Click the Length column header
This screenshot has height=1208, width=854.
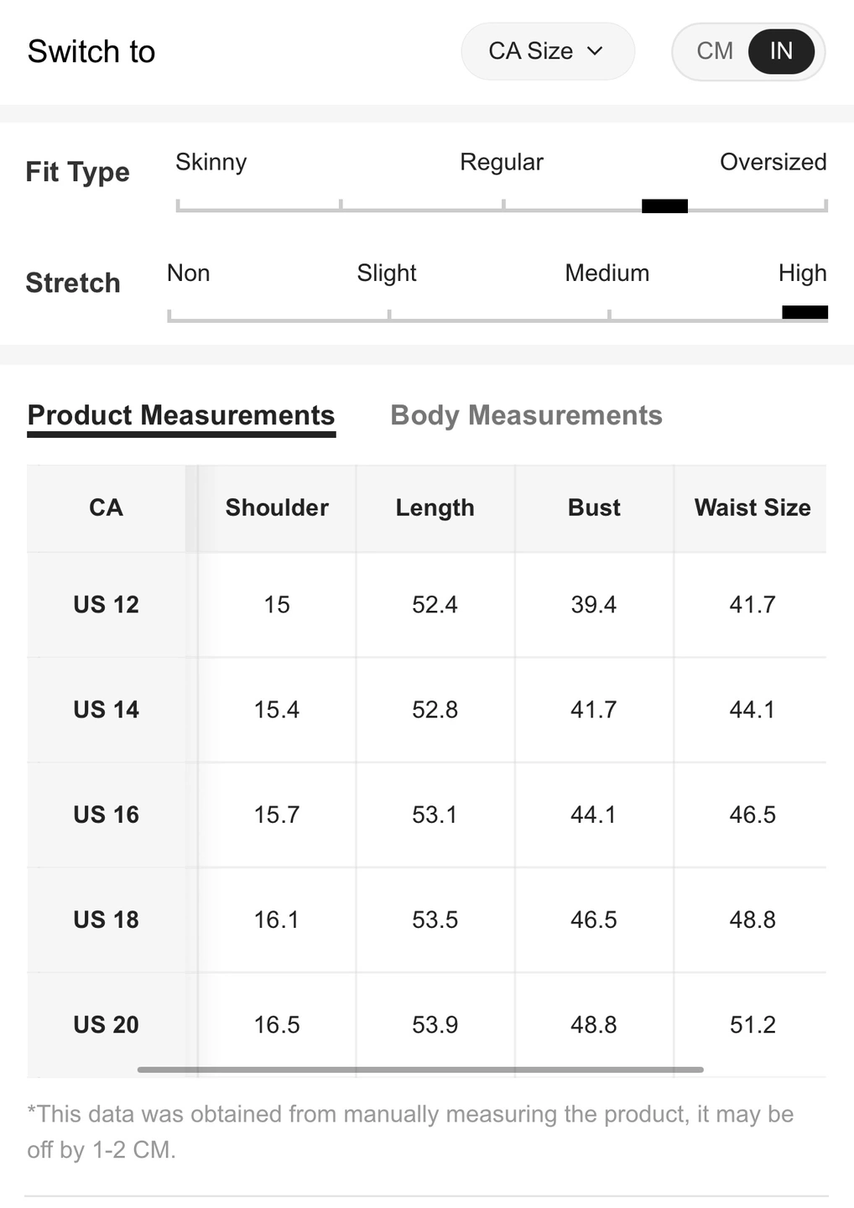coord(435,508)
